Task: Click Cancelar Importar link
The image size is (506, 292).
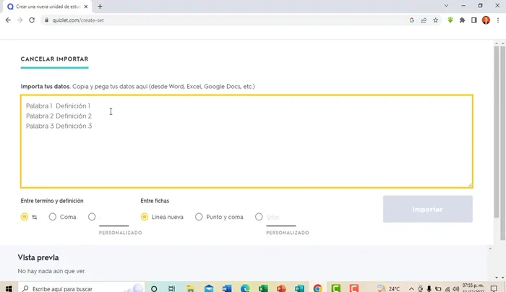Action: [54, 59]
